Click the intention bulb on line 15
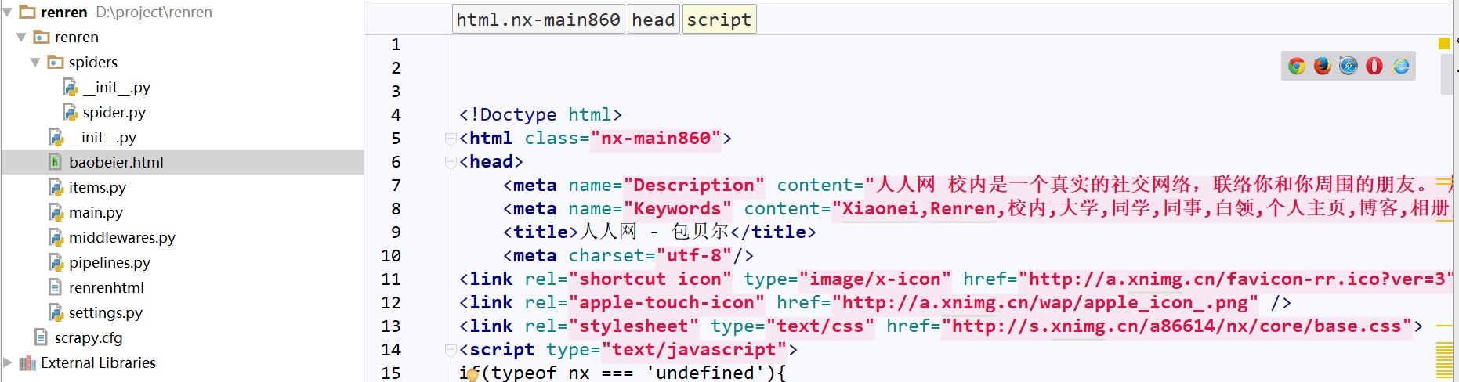Screen dimensions: 1459x382 (472, 375)
